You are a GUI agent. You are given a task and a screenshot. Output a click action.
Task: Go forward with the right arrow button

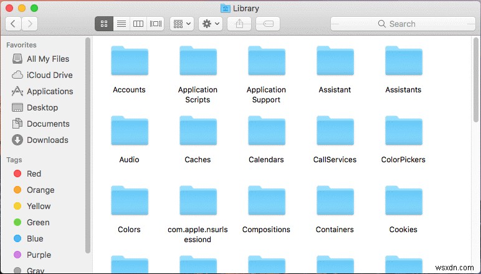tap(30, 24)
